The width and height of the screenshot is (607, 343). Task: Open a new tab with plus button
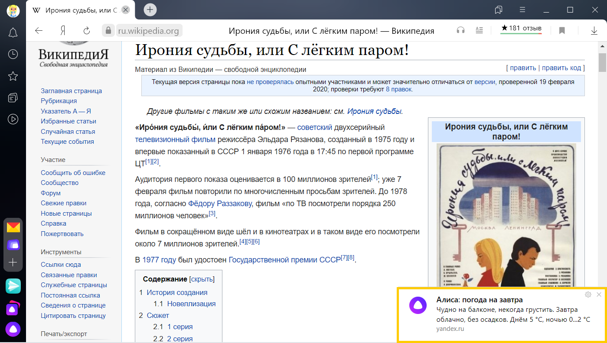(150, 10)
